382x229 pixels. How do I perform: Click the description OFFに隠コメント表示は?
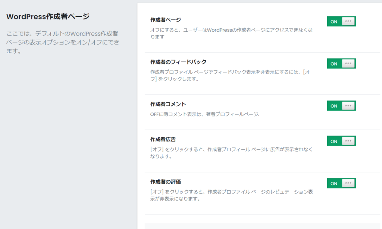pyautogui.click(x=204, y=114)
